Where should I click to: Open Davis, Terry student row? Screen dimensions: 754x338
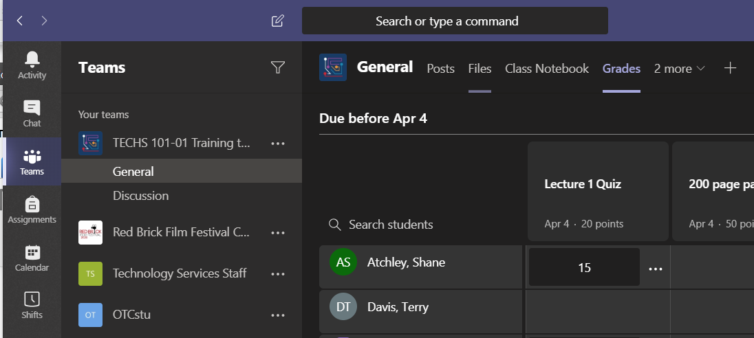(421, 311)
